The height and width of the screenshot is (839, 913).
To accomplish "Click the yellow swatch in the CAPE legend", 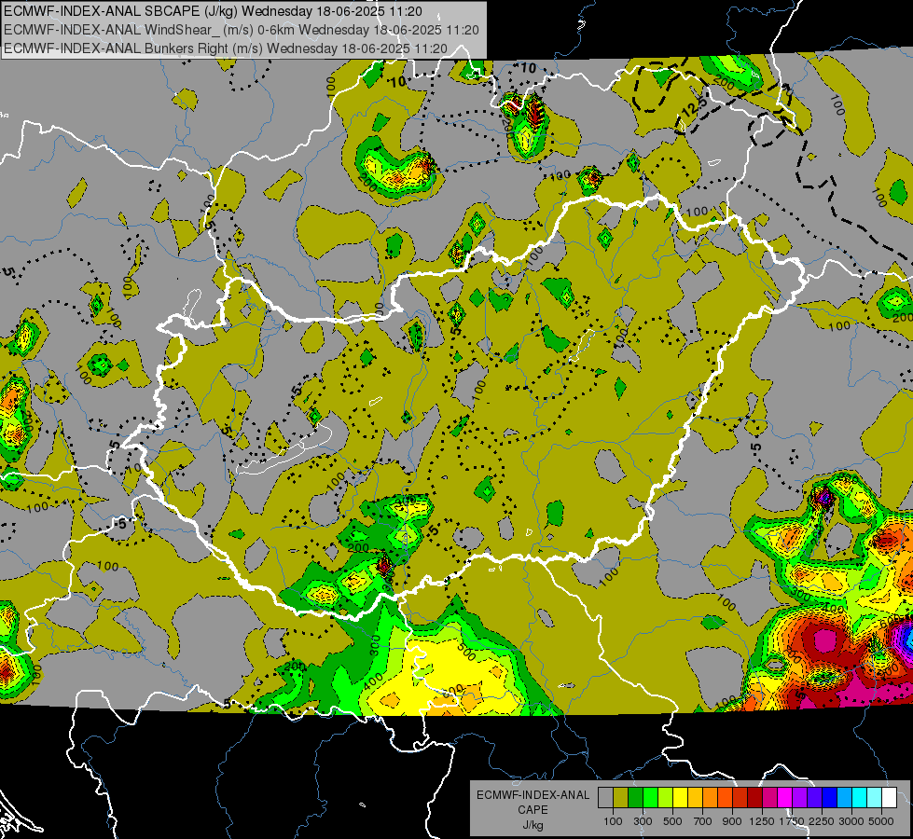I will pos(681,797).
